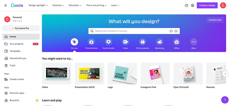Click the Personal profile avatar in sidebar
The width and height of the screenshot is (231, 106).
click(7, 19)
